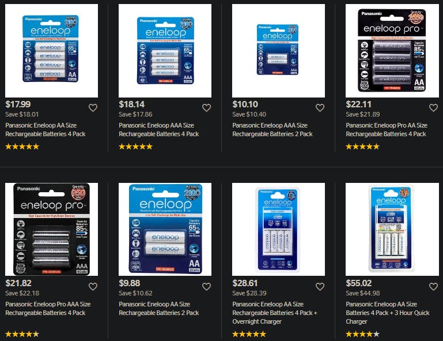Viewport: 443px width, 341px height.
Task: Wishlist the $22.11 Eneloop Pro AA pack
Action: pyautogui.click(x=433, y=108)
